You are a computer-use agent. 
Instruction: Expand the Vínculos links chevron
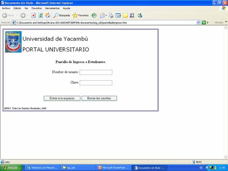pyautogui.click(x=226, y=22)
